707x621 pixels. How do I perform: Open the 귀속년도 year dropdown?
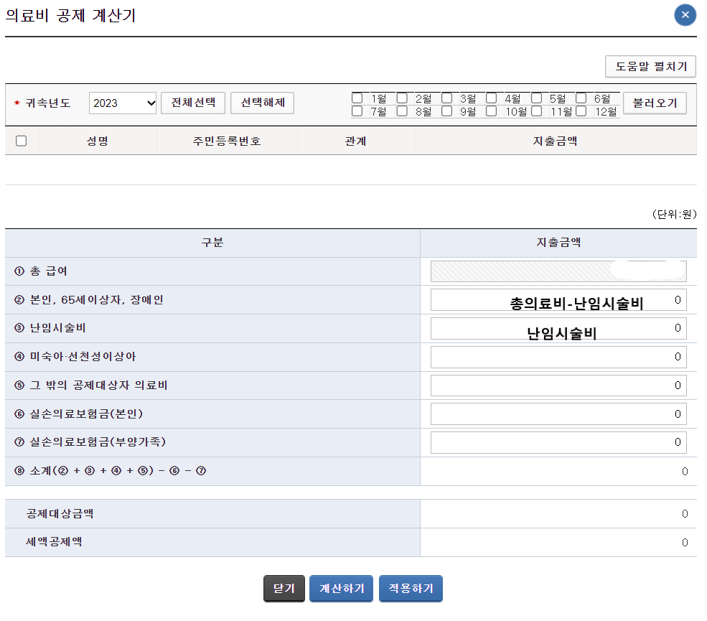point(122,103)
